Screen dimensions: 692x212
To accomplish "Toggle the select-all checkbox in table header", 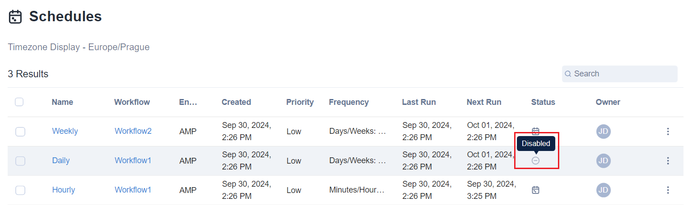I will point(19,102).
